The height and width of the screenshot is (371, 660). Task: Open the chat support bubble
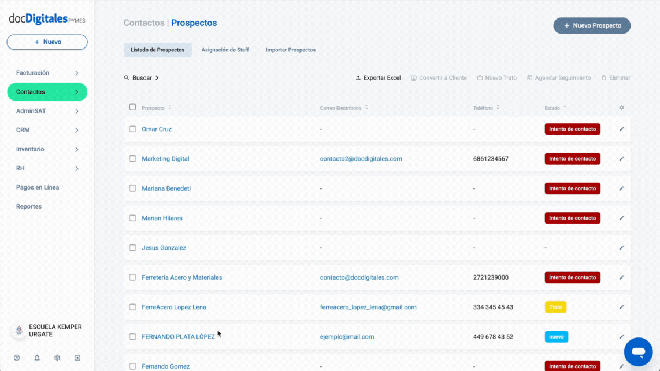638,351
